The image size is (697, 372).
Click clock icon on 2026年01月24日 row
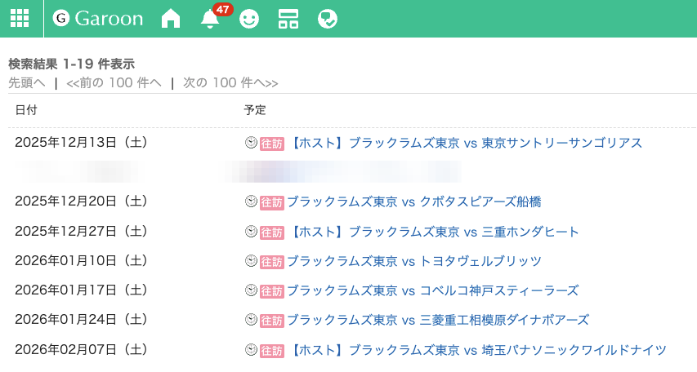coord(251,320)
